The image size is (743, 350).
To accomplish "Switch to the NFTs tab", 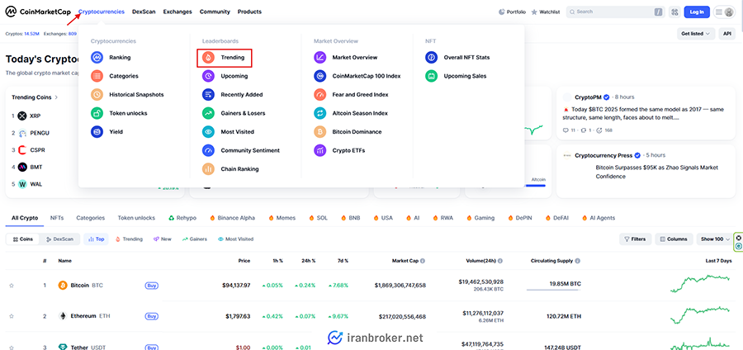I will 57,218.
